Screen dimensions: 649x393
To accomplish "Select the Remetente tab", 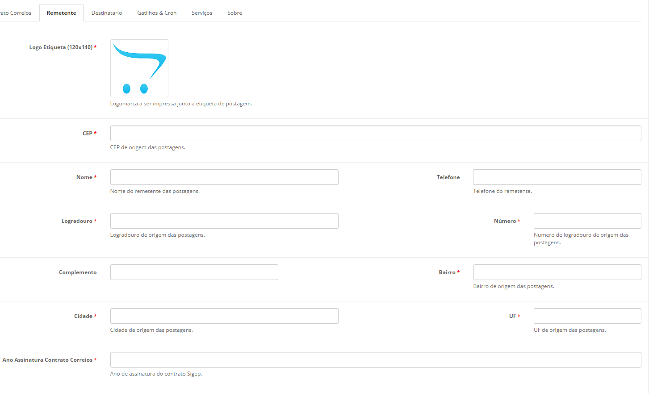I will pyautogui.click(x=61, y=13).
